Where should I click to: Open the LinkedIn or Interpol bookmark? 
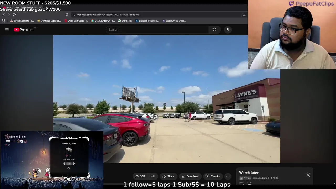point(147,21)
